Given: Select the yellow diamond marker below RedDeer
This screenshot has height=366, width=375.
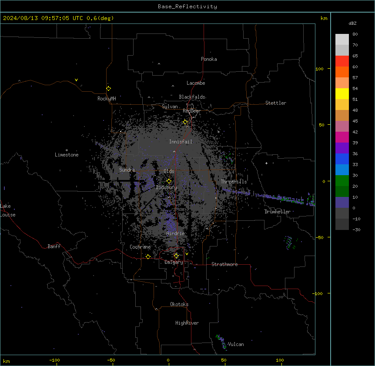Looking at the screenshot, I should click(185, 122).
